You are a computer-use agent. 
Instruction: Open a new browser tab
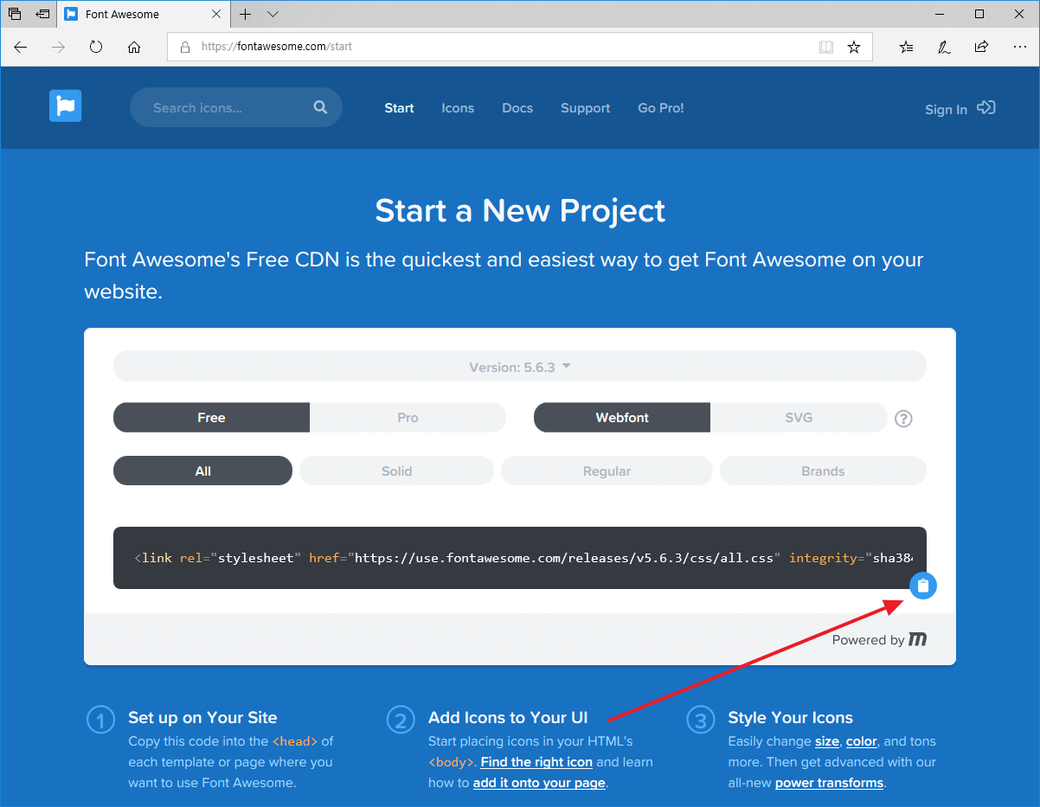pyautogui.click(x=246, y=14)
